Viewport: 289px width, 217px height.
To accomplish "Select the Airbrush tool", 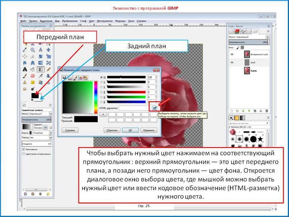I will tap(40, 76).
